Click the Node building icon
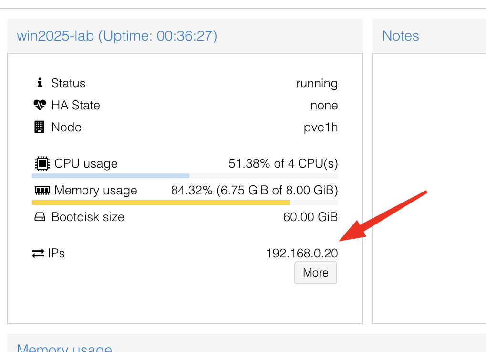Viewport: 486px width, 352px height. (39, 127)
